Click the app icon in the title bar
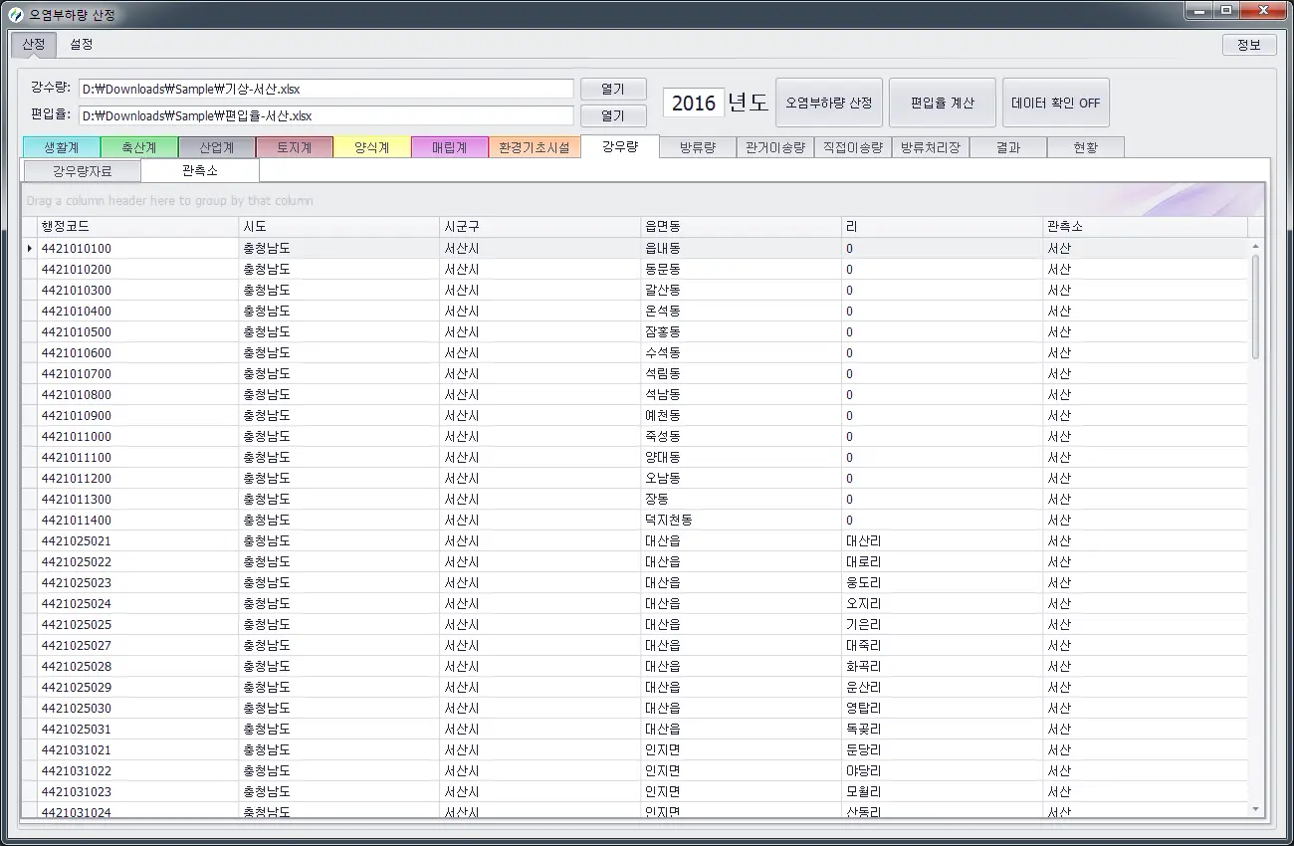1294x846 pixels. (15, 14)
